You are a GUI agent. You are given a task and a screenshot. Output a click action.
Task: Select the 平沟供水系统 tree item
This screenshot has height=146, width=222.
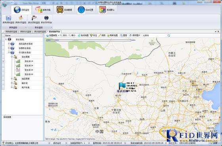coord(25,53)
